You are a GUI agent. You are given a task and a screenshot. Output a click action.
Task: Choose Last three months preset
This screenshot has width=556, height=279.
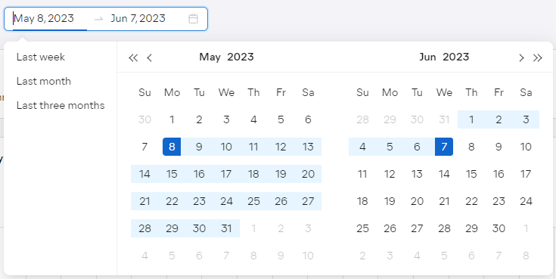coord(61,106)
